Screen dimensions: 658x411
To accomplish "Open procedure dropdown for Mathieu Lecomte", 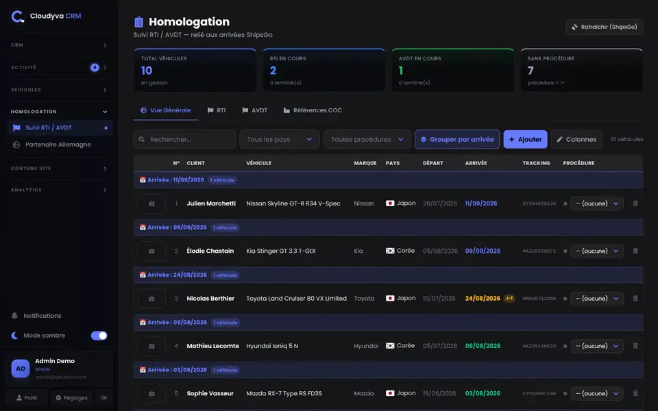I will (x=597, y=346).
